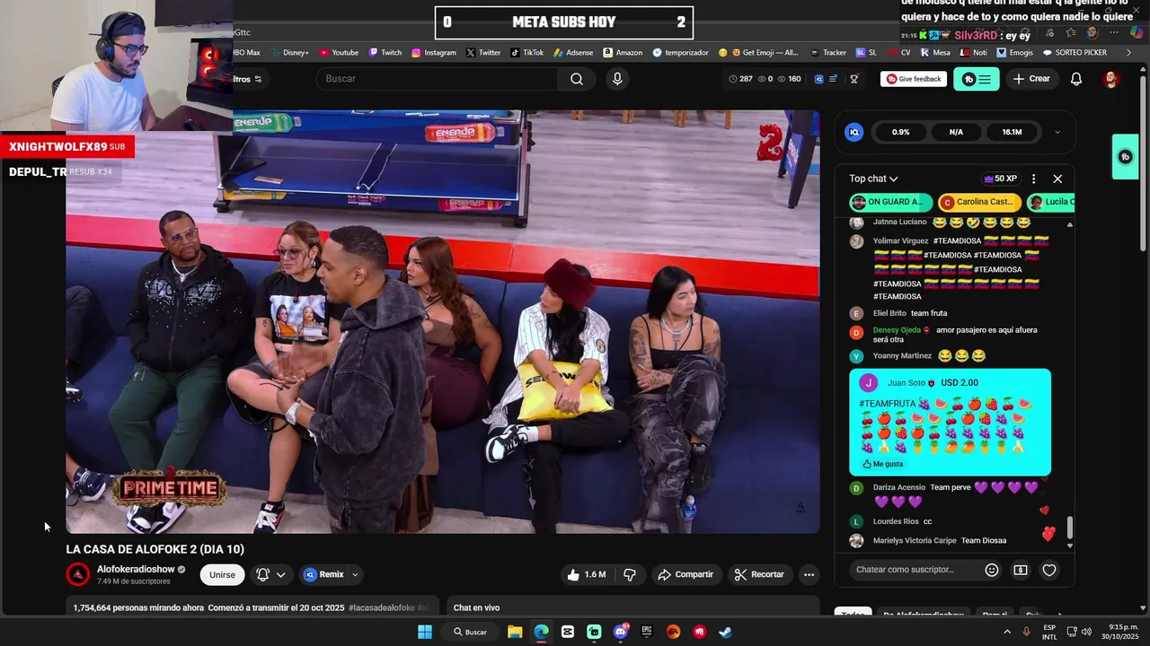Open the SORTEO PICKER bookmark
Screen dimensions: 1150x646
coord(1075,53)
